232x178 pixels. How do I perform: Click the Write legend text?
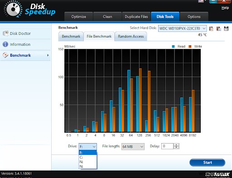tap(198, 47)
